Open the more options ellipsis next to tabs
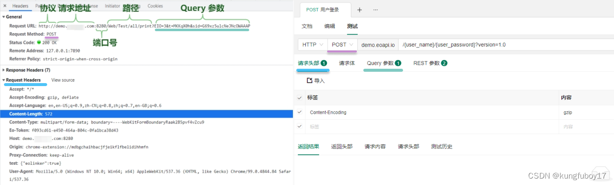Viewport: 614px width, 185px height. click(x=375, y=10)
